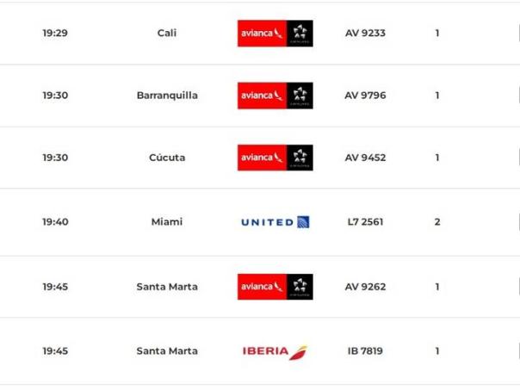The image size is (520, 390).
Task: Open flight number IB 7819
Action: click(364, 351)
